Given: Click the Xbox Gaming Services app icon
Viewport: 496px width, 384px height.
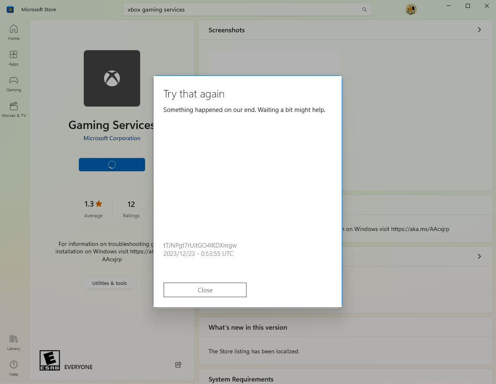Looking at the screenshot, I should click(112, 78).
